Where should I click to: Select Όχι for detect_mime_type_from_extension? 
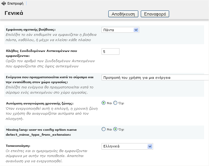coord(115,130)
